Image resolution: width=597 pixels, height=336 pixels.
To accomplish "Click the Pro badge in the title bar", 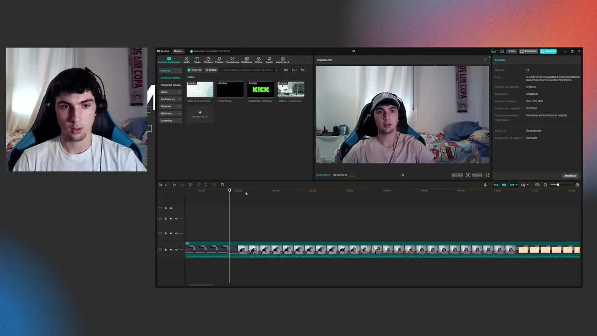I will tap(512, 51).
